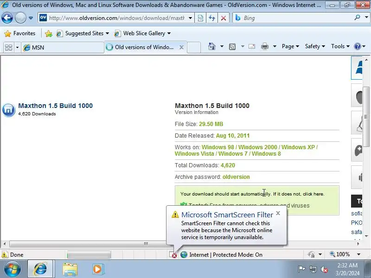Click the 29.50 MB file size value

pos(211,124)
